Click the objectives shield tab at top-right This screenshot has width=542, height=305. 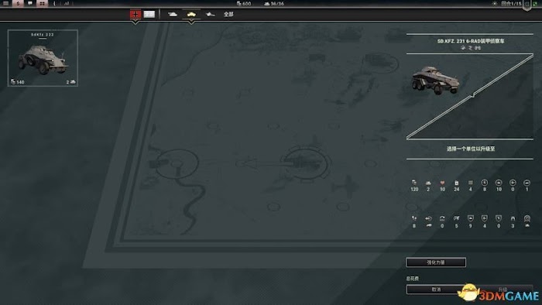(x=527, y=5)
